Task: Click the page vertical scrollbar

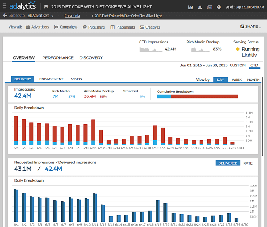Action: pyautogui.click(x=263, y=116)
